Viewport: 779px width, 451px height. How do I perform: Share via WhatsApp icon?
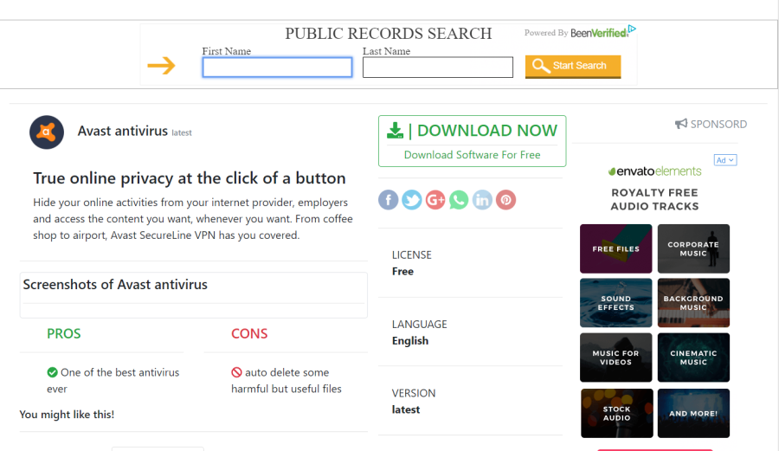pos(459,200)
